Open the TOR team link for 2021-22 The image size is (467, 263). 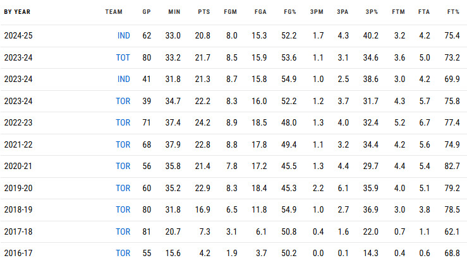click(x=123, y=144)
